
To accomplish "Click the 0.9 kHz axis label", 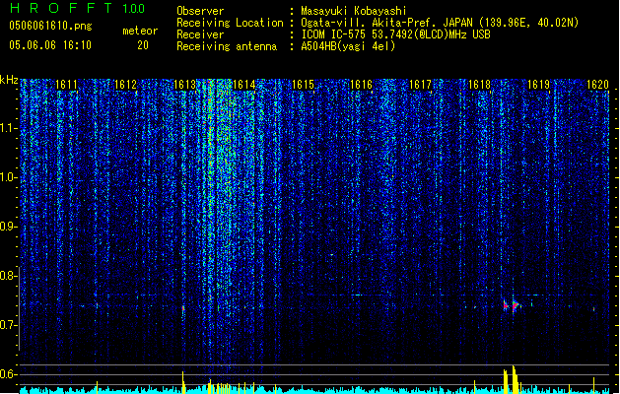I will point(9,227).
